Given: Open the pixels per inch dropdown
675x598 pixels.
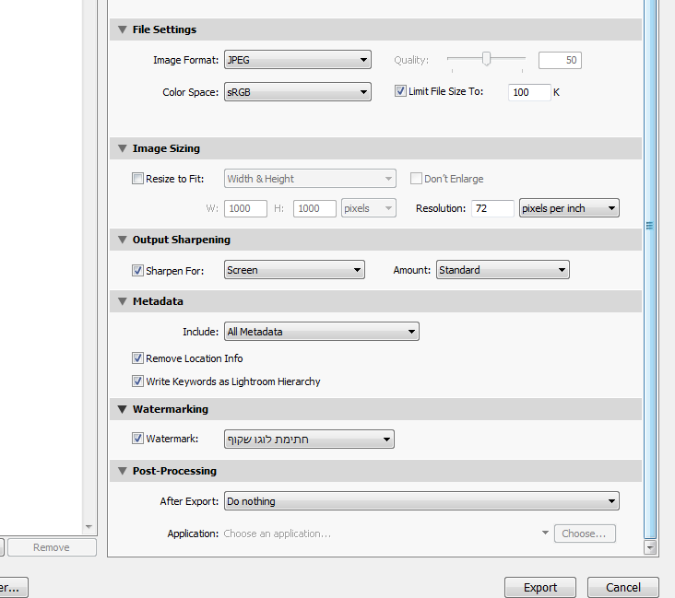Looking at the screenshot, I should (569, 208).
